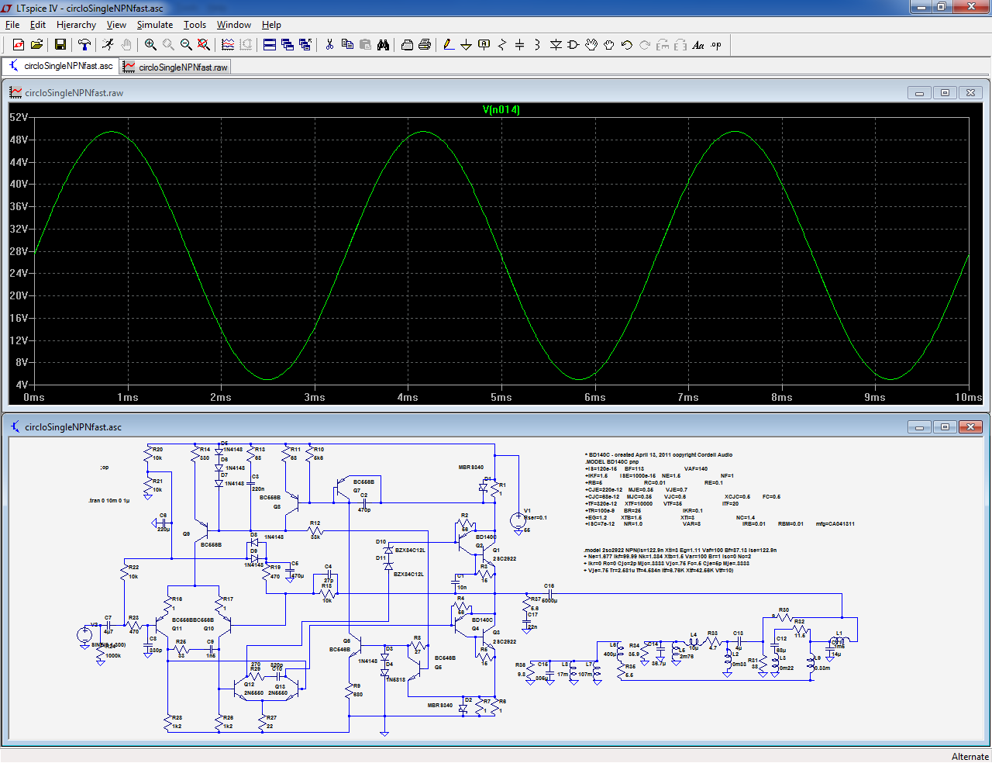Viewport: 992px width, 763px height.
Task: Open a file using the folder icon
Action: click(x=36, y=45)
